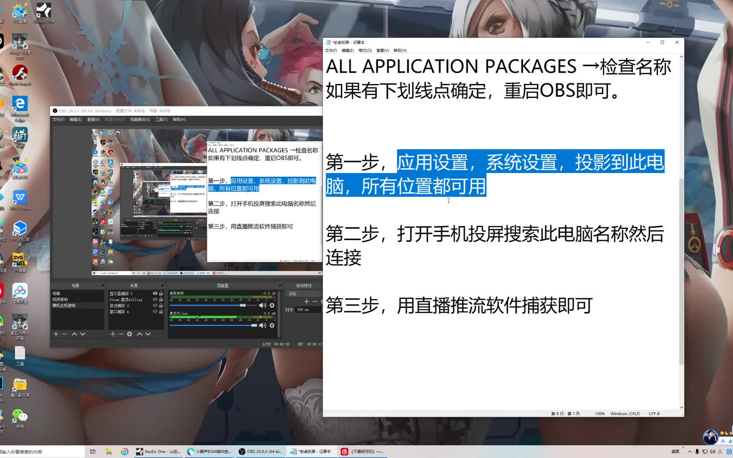Launch Raft game desktop icon
This screenshot has width=733, height=458.
pyautogui.click(x=20, y=137)
